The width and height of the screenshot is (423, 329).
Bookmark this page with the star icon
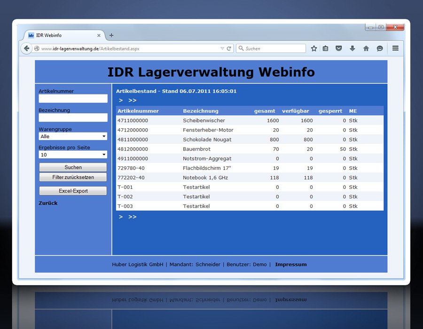tap(313, 48)
